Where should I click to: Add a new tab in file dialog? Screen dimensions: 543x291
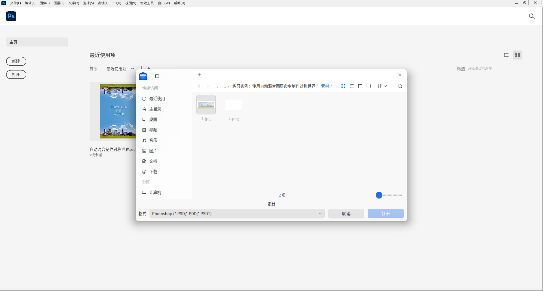(x=199, y=75)
